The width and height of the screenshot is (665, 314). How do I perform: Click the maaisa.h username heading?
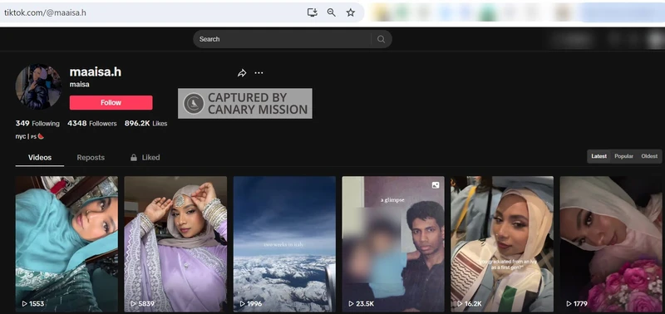coord(96,72)
